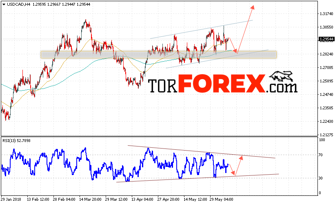Image resolution: width=335 pixels, height=204 pixels.
Task: Click price scale value 1.21275
Action: pos(326,135)
